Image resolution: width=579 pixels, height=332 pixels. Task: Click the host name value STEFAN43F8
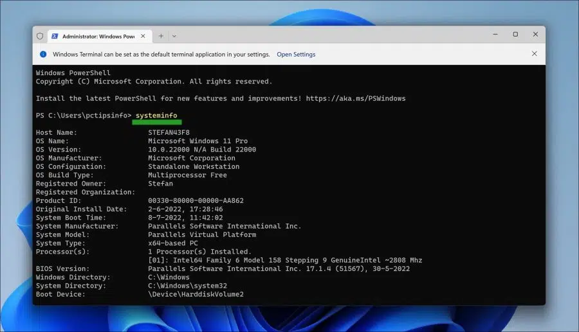pos(169,132)
